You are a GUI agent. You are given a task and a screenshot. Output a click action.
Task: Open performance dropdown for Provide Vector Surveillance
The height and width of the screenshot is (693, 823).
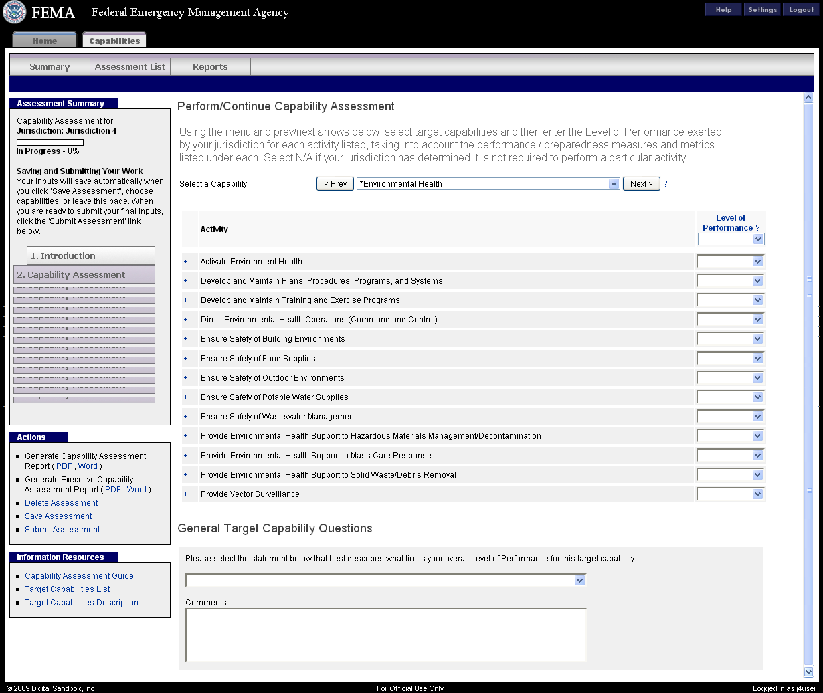coord(730,494)
